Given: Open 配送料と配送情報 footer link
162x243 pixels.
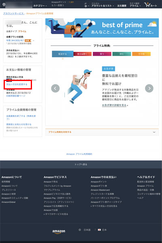Looking at the screenshot, I should point(145,181).
